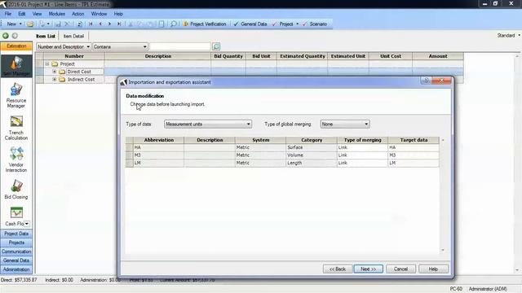
Task: Open the Contains condition dropdown
Action: 145,47
